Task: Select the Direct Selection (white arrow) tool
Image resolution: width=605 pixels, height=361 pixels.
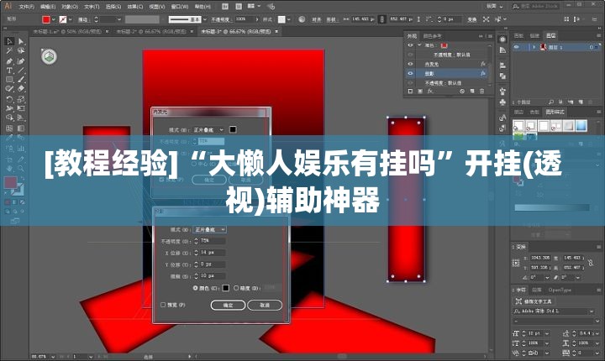Action: (x=21, y=41)
